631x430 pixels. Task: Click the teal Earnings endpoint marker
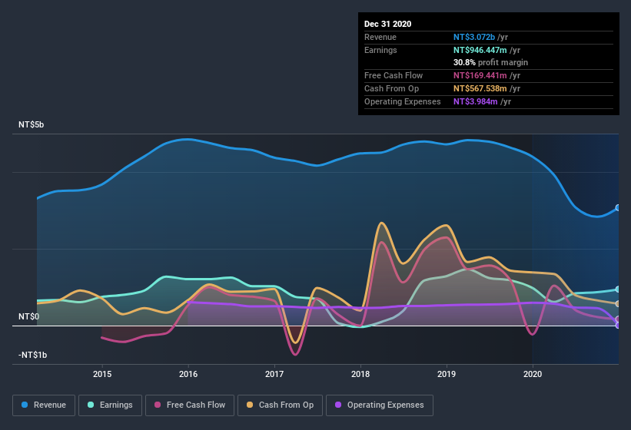618,289
